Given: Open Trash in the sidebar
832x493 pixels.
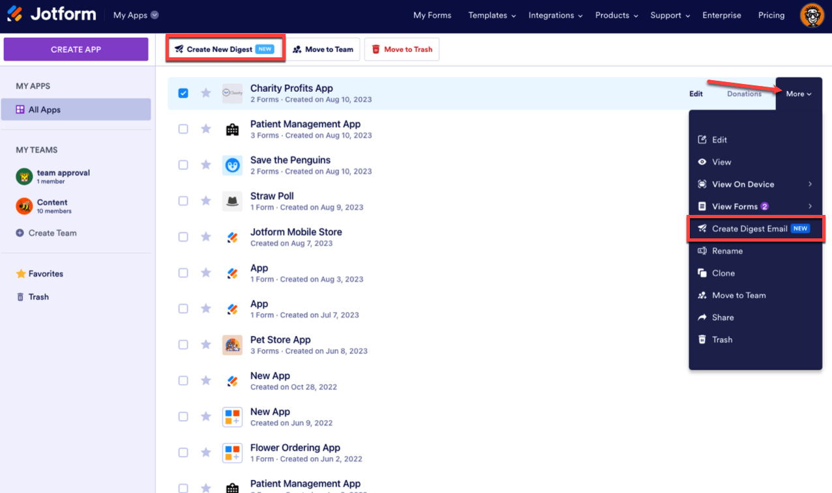Looking at the screenshot, I should 33,297.
